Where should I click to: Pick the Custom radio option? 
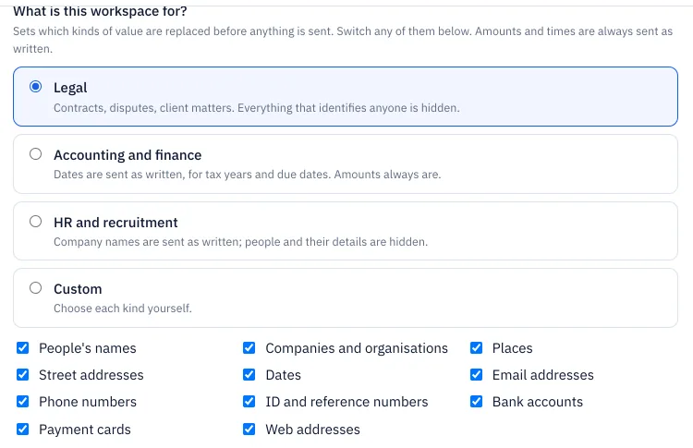pyautogui.click(x=35, y=288)
